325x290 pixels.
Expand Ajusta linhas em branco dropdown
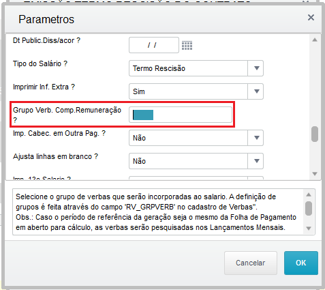tap(256, 161)
